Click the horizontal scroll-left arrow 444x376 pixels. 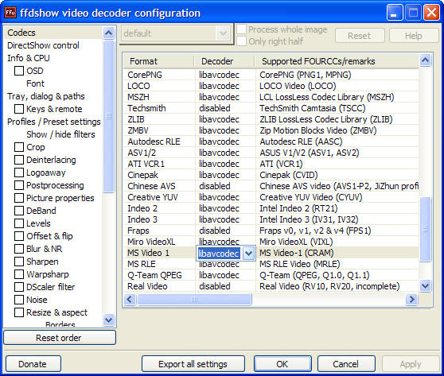(x=130, y=300)
